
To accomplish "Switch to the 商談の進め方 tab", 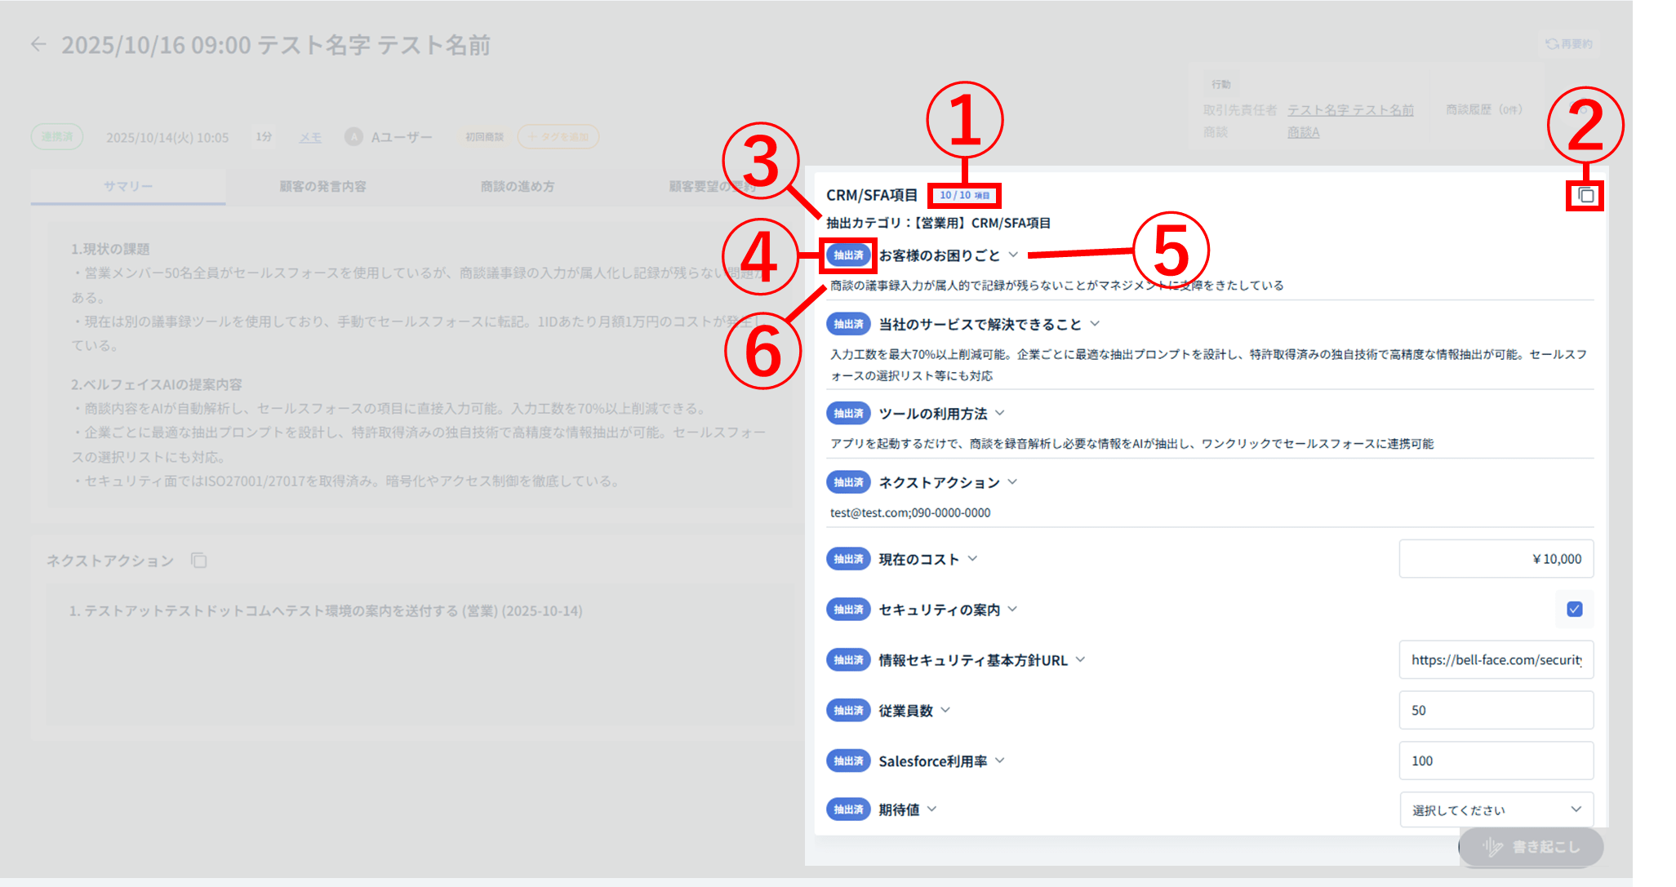I will (518, 186).
